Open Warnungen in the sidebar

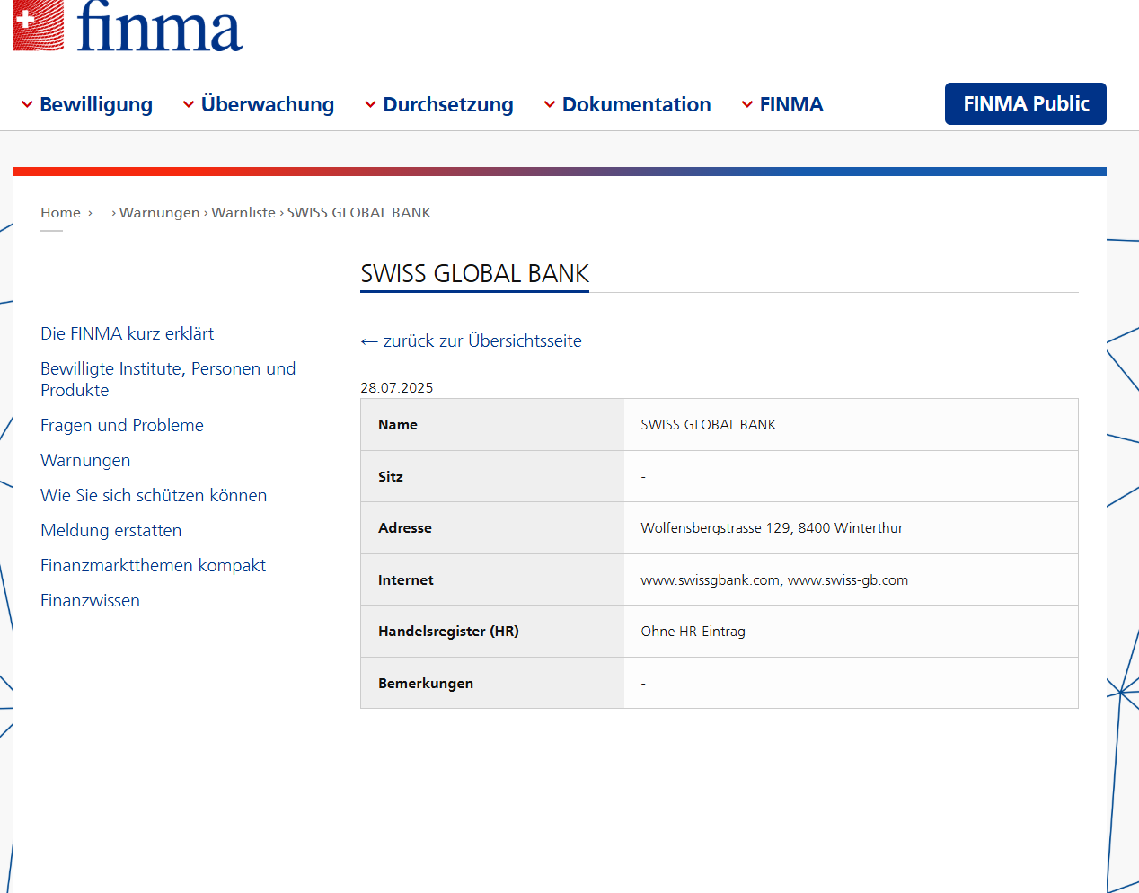point(85,460)
